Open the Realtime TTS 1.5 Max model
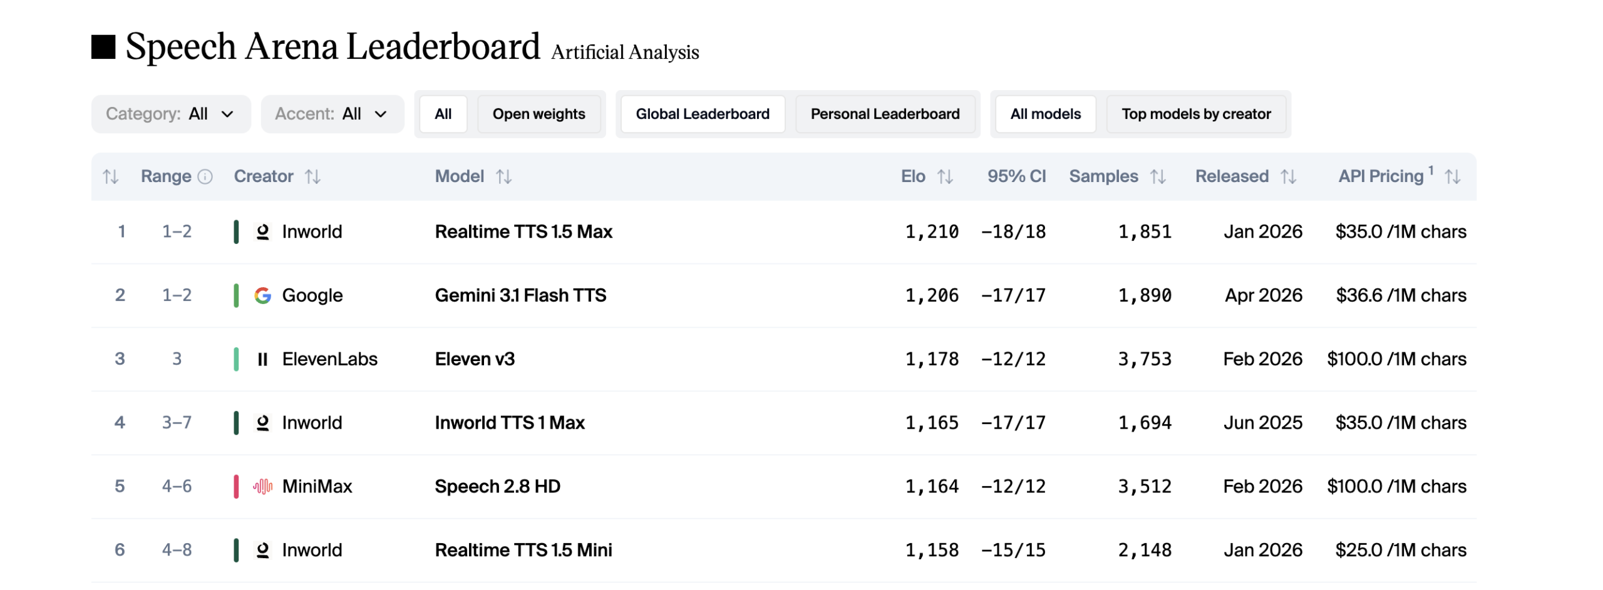 point(523,232)
